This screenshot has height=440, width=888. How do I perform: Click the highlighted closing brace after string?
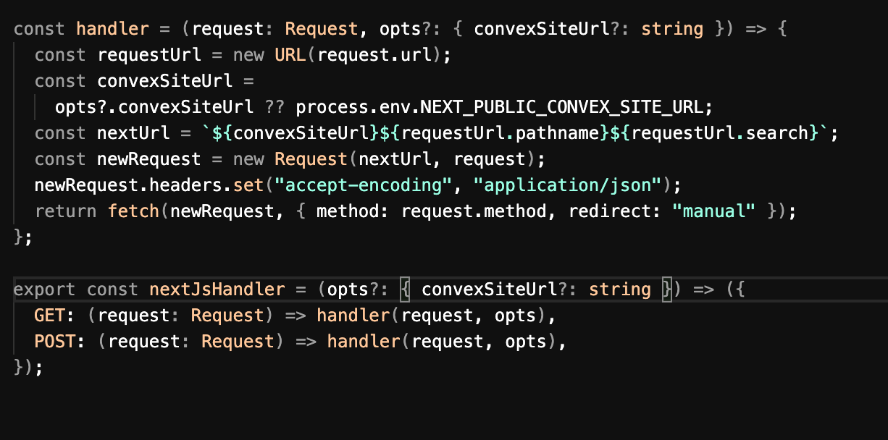tap(667, 289)
